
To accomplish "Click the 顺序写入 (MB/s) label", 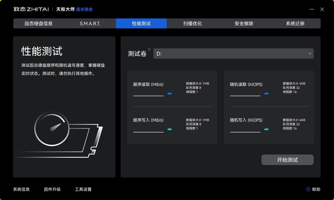I will 148,120.
